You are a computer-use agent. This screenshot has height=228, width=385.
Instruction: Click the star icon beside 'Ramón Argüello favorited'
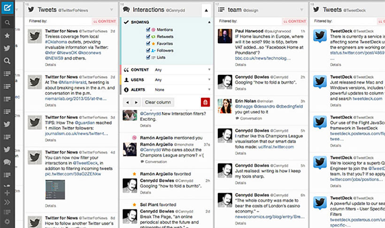pos(134,174)
